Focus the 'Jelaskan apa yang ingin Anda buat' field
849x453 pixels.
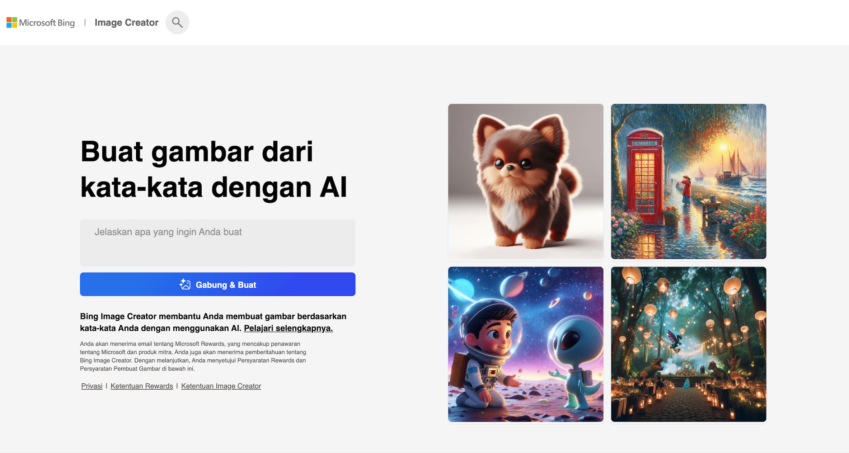coord(217,242)
